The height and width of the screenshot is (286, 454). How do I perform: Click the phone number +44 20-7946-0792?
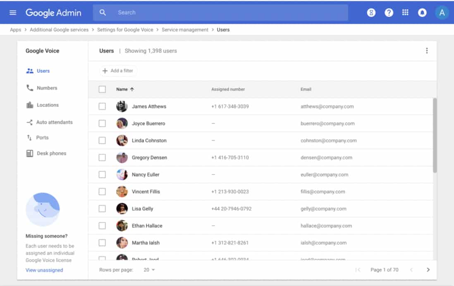tap(232, 209)
